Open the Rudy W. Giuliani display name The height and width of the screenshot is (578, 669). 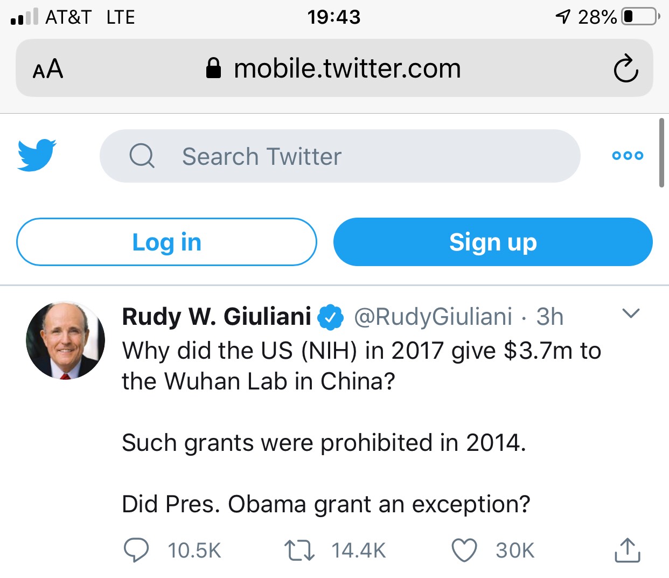click(x=217, y=317)
